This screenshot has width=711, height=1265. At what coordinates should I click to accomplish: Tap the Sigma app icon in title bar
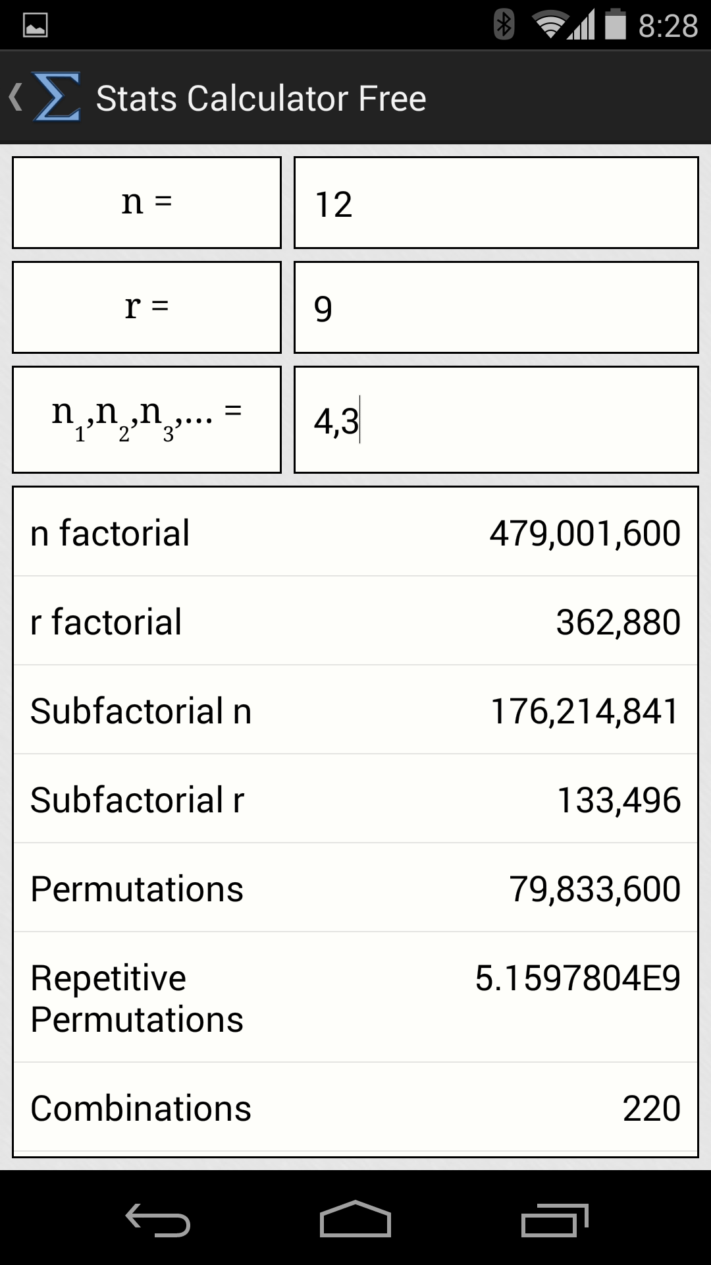click(x=56, y=98)
